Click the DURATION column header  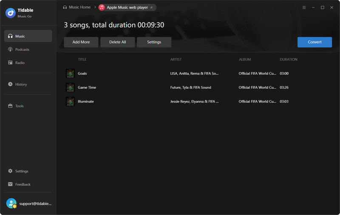pyautogui.click(x=289, y=59)
